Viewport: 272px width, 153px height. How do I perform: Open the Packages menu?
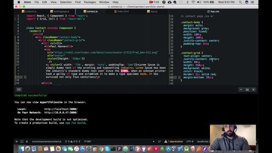[x=90, y=2]
